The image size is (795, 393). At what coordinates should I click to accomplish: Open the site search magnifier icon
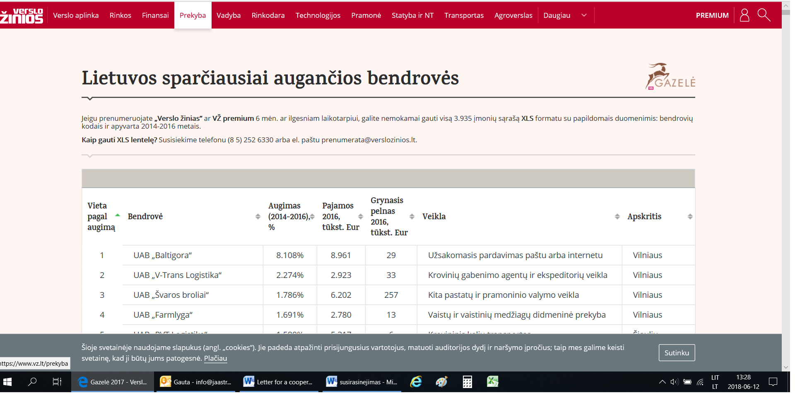[764, 15]
